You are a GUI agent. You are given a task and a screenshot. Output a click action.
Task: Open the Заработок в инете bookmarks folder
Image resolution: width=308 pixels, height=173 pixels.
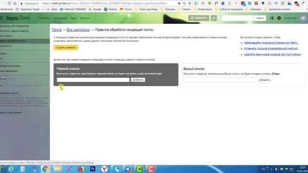point(277,9)
